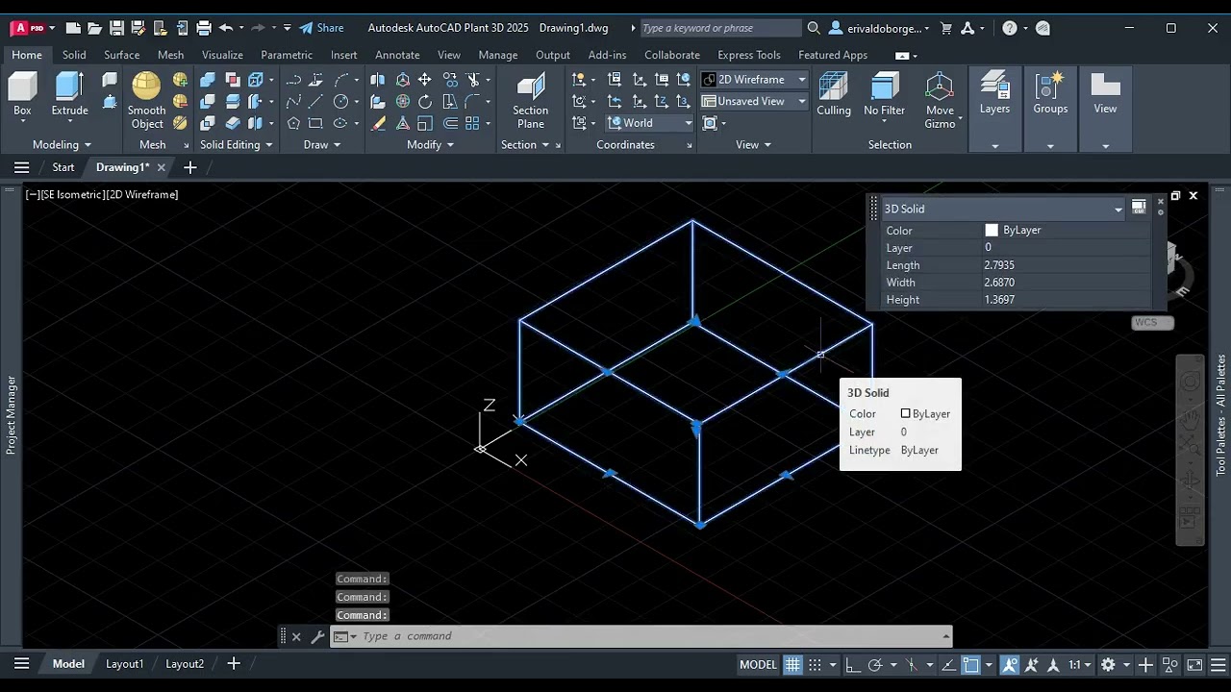This screenshot has width=1231, height=692.
Task: Toggle the MODEL space button
Action: click(x=758, y=664)
